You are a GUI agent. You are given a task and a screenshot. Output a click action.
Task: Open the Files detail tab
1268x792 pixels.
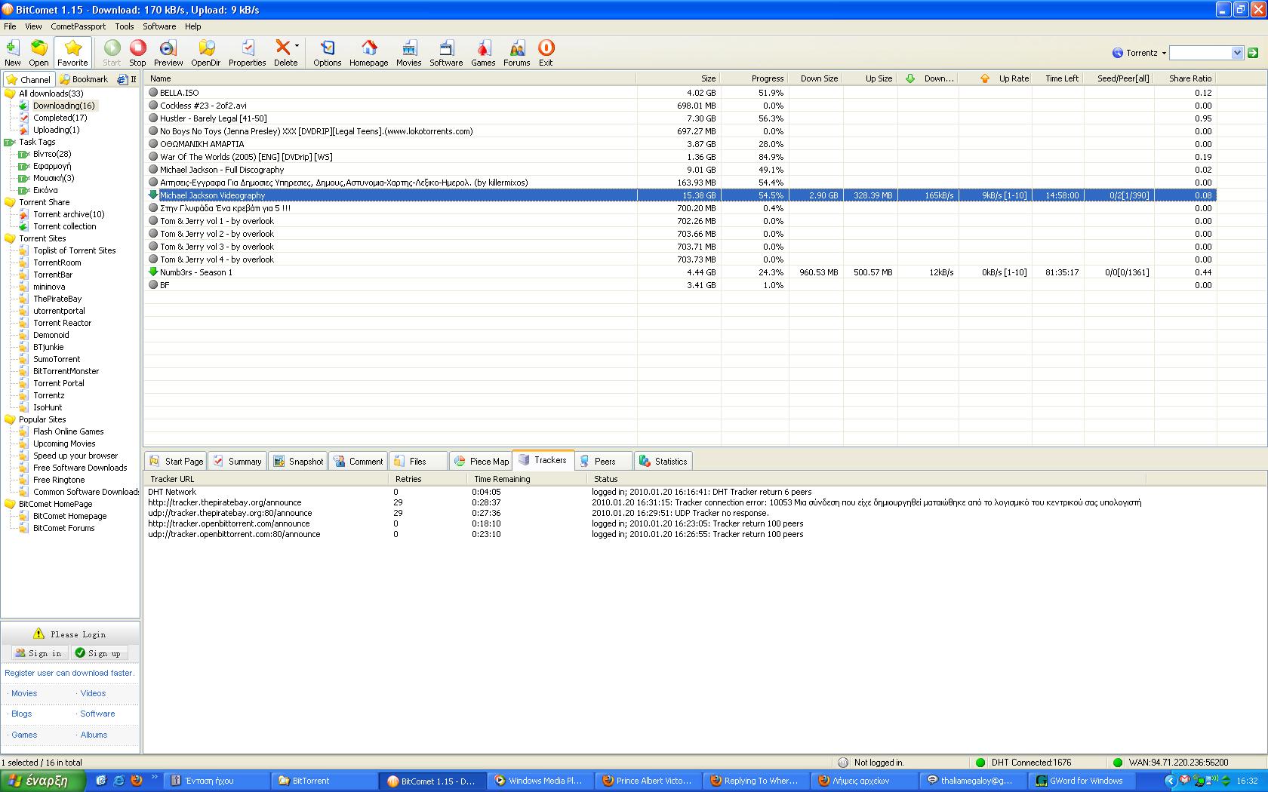[x=418, y=461]
